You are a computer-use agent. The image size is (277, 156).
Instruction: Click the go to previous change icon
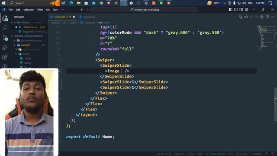[x=246, y=17]
